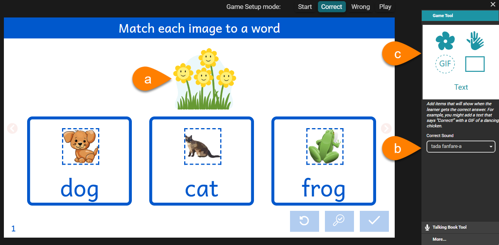Switch to Play mode
Viewport: 499px width, 245px height.
pyautogui.click(x=385, y=7)
